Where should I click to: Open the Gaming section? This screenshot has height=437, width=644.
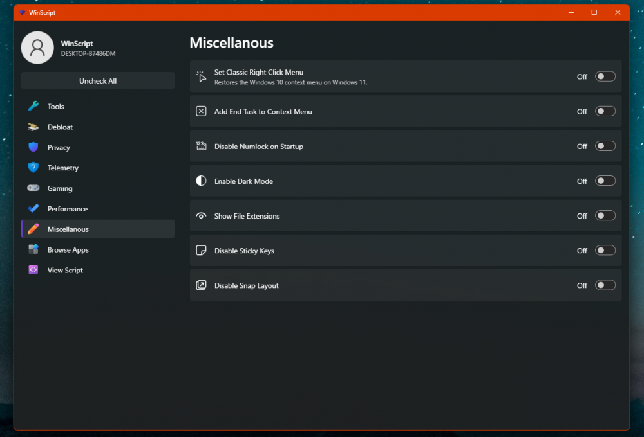click(60, 188)
